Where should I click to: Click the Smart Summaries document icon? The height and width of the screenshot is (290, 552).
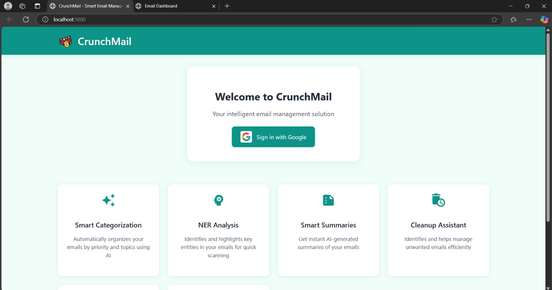point(328,200)
